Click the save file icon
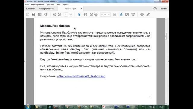Image resolution: width=193 pixels, height=109 pixels. click(27, 15)
